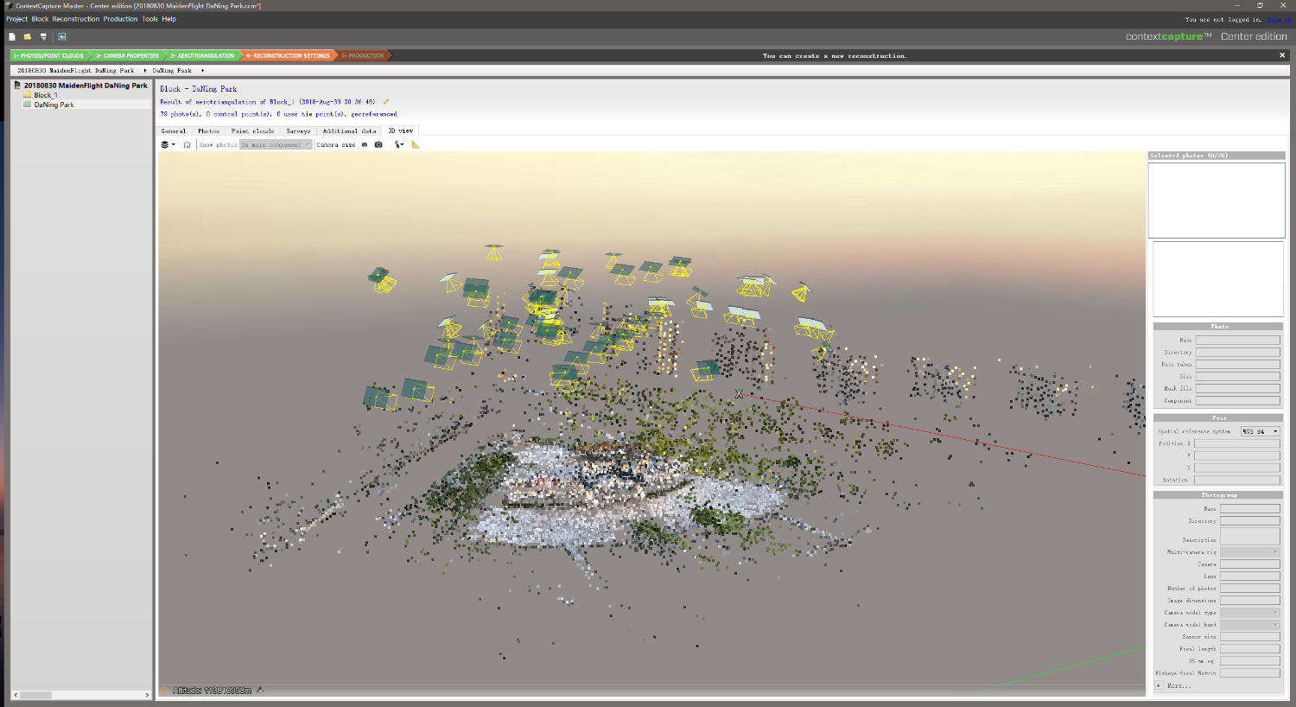Screen dimensions: 1296x707
Task: Open Camera model band dropdown
Action: 1250,624
